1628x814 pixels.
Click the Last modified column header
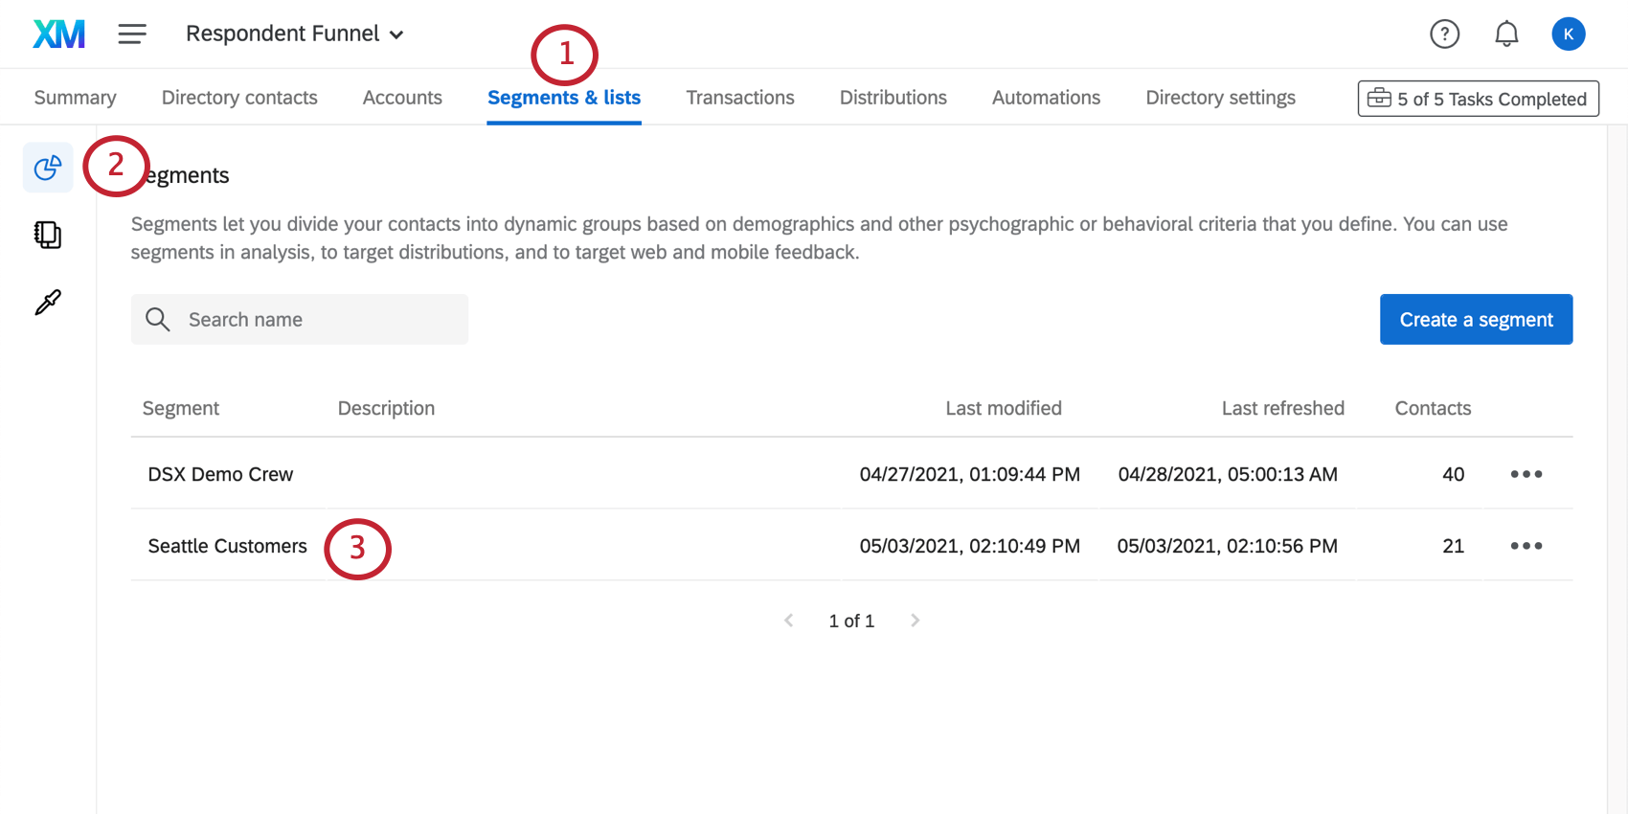click(1004, 408)
